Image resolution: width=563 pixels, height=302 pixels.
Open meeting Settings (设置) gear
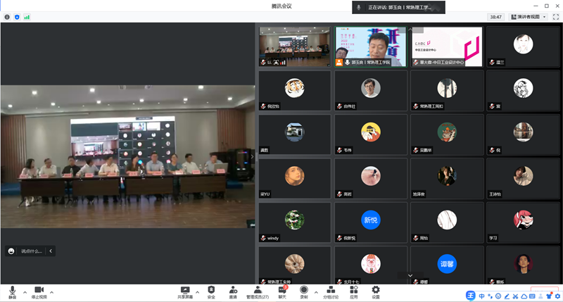click(376, 292)
